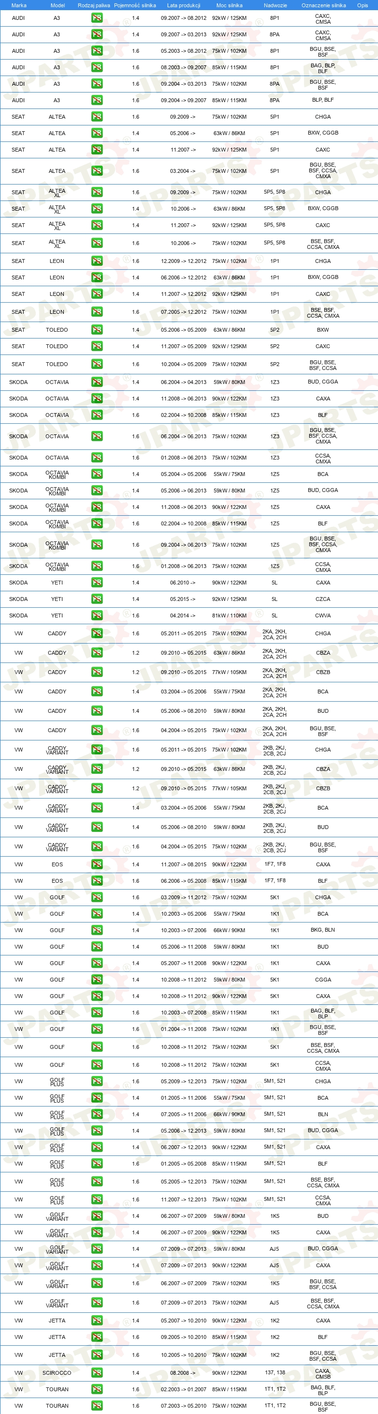378x1414 pixels.
Task: Select the engine code CWVA cell
Action: [x=323, y=615]
